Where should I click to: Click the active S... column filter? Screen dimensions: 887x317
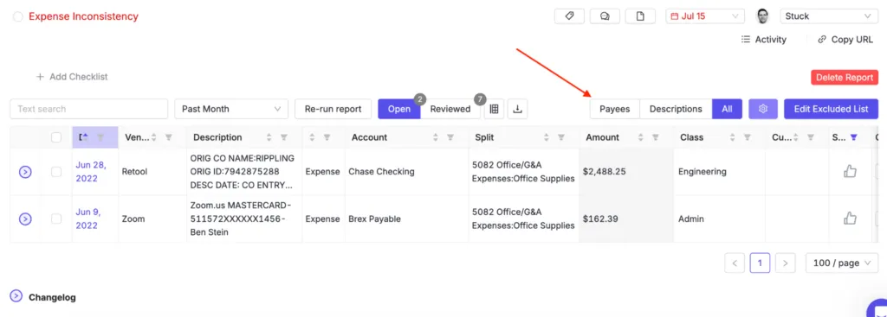coord(854,137)
